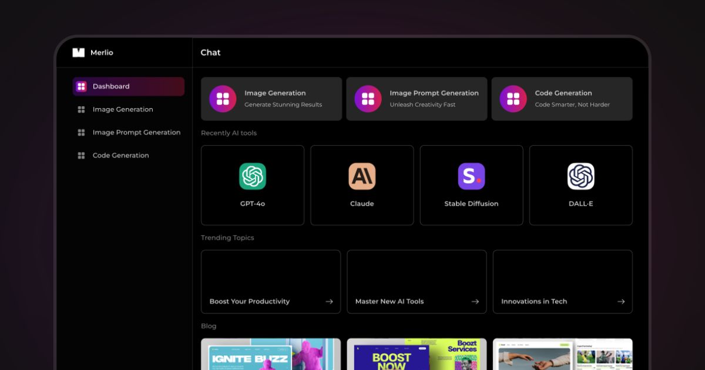Click the arrow on Master New AI Tools
705x370 pixels.
(x=475, y=301)
